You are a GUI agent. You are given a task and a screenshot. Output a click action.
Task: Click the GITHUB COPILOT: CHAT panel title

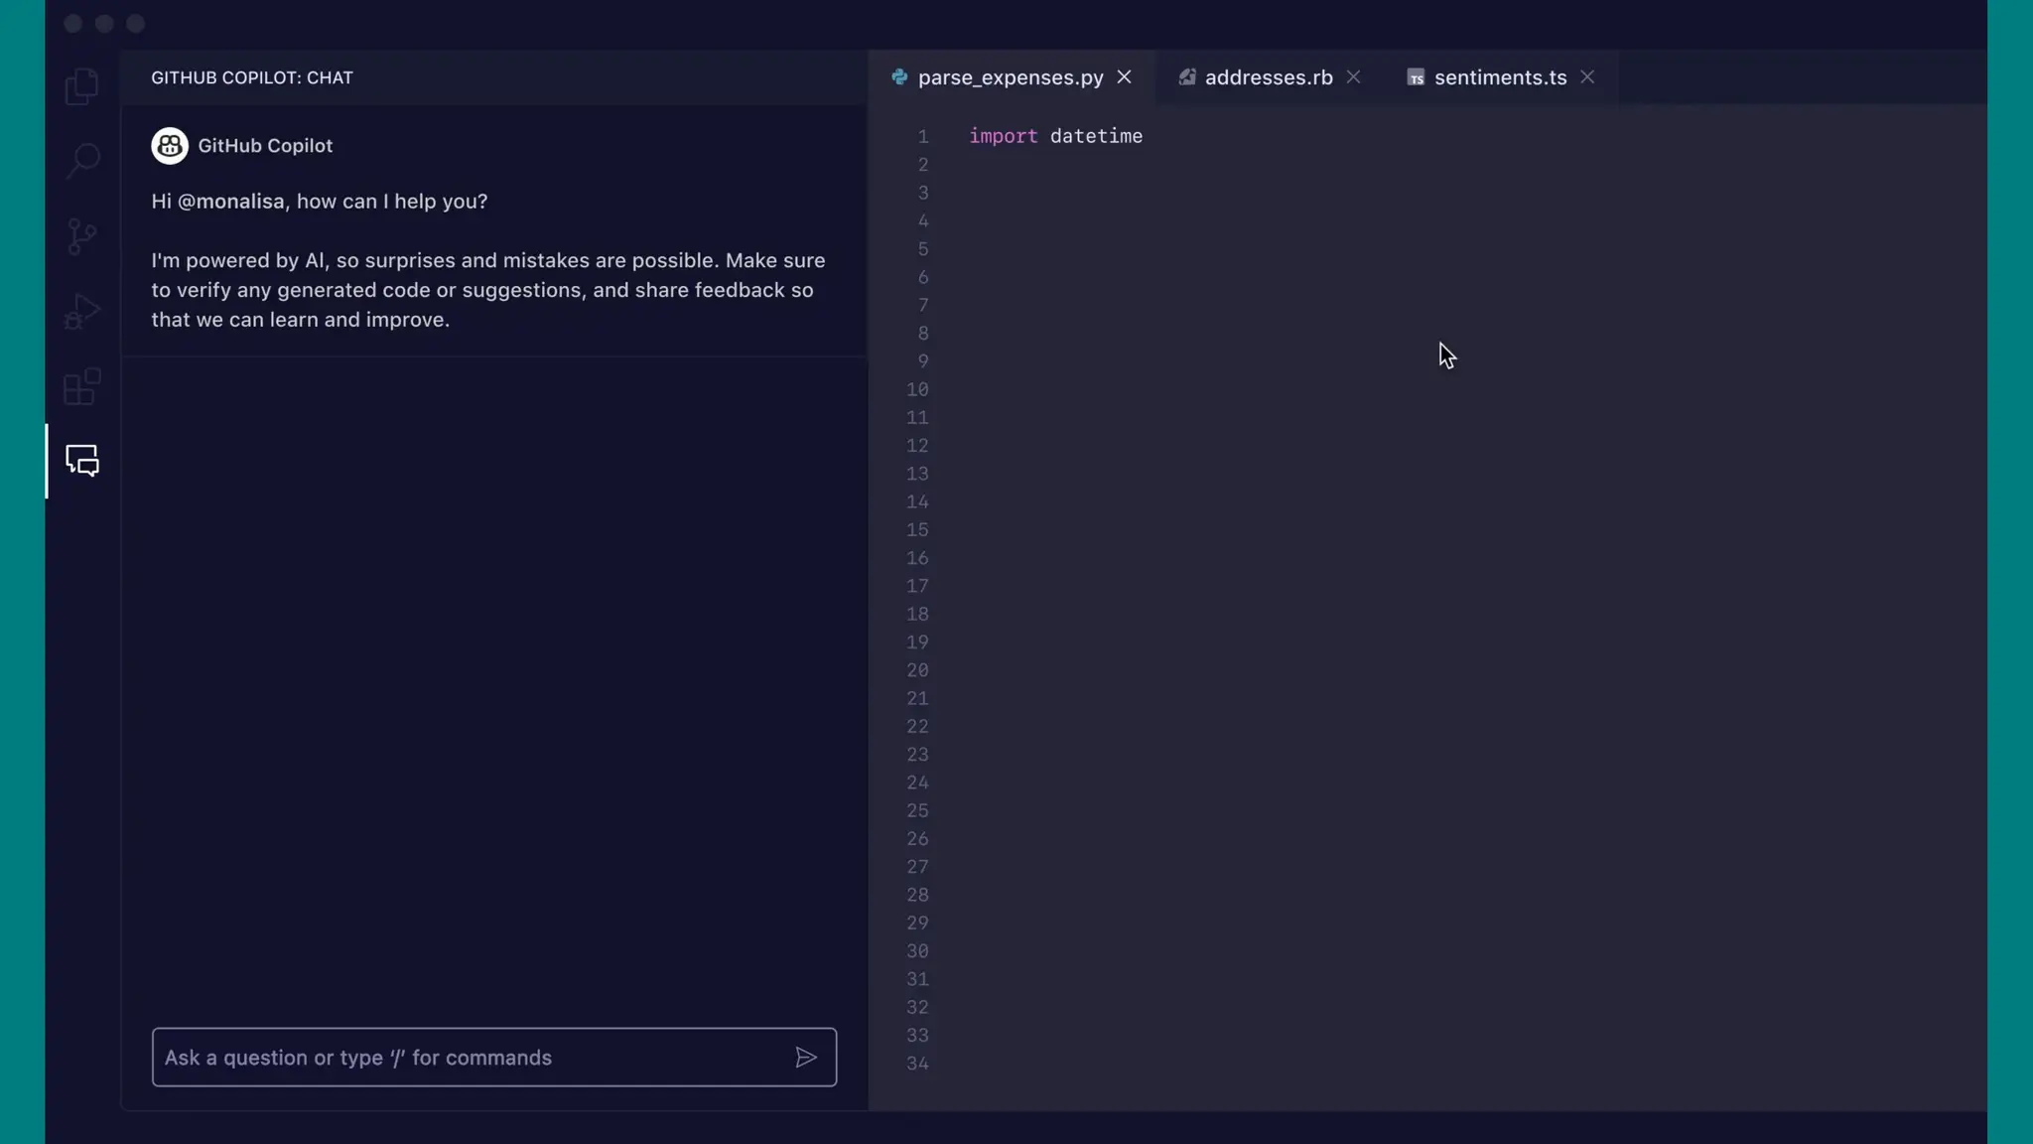pos(252,77)
